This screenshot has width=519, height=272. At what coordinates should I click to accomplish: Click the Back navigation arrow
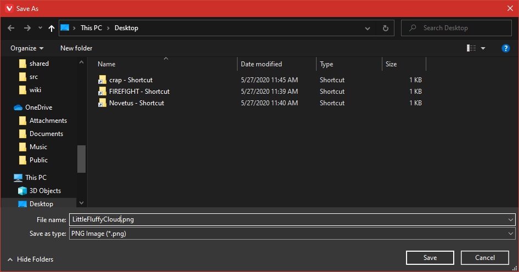12,28
